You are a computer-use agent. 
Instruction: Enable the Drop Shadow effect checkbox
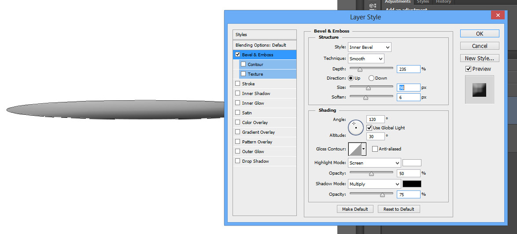(x=238, y=161)
